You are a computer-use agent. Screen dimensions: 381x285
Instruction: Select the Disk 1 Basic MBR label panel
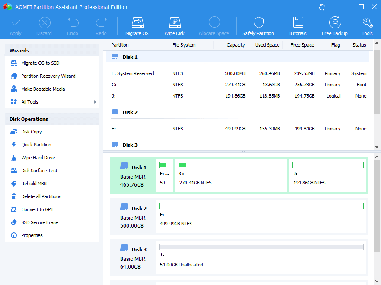[x=133, y=175]
